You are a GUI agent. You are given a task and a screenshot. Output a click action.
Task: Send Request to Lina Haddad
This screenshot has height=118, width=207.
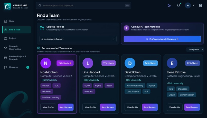[108, 107]
